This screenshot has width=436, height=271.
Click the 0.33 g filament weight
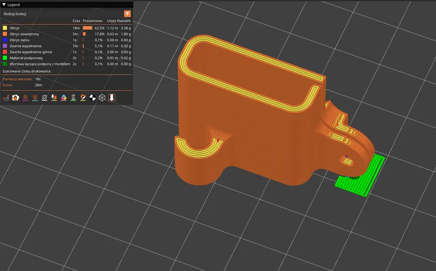click(126, 46)
